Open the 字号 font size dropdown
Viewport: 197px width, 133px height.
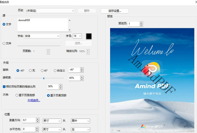77,36
